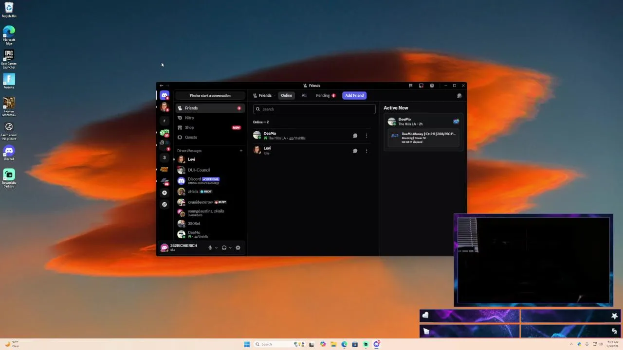The width and height of the screenshot is (623, 350).
Task: Open the Discord Shop
Action: click(x=210, y=127)
